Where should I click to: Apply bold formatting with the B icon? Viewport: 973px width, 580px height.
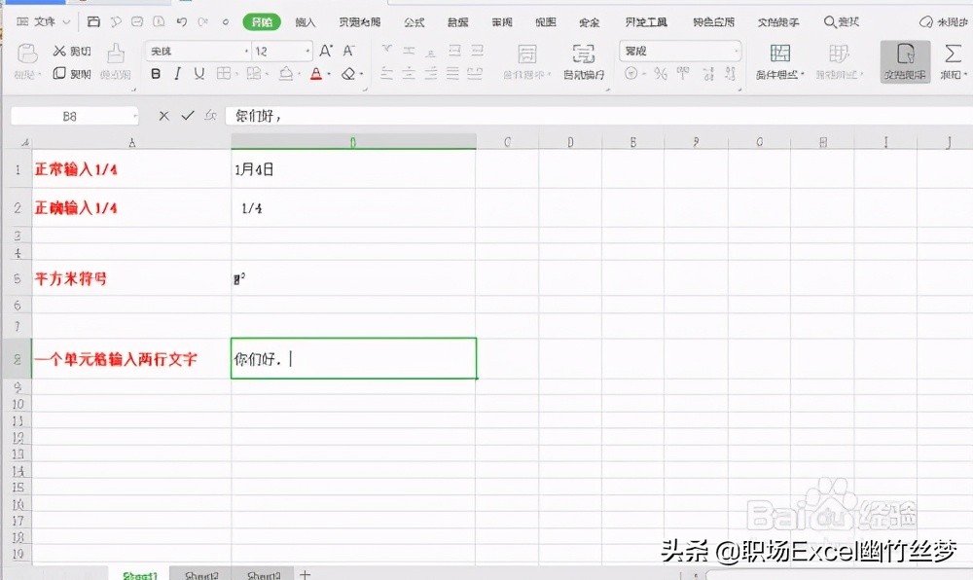click(157, 74)
